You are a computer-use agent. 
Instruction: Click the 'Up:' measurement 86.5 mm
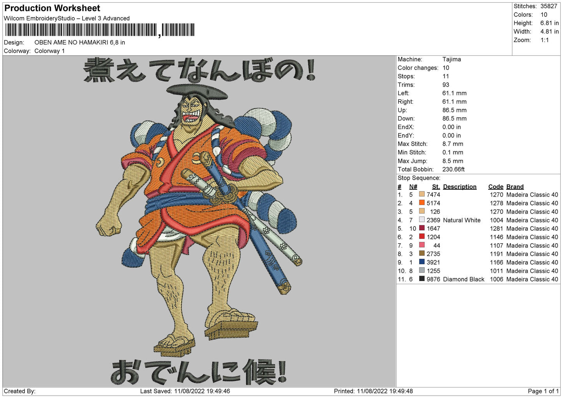pos(454,110)
